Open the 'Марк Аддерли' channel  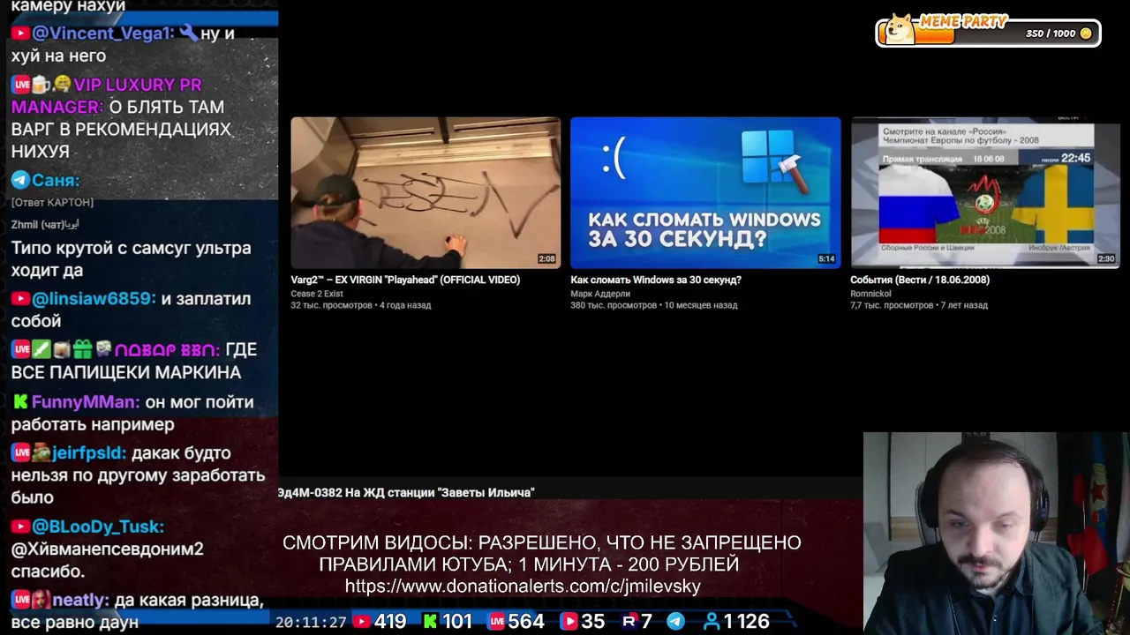point(600,294)
